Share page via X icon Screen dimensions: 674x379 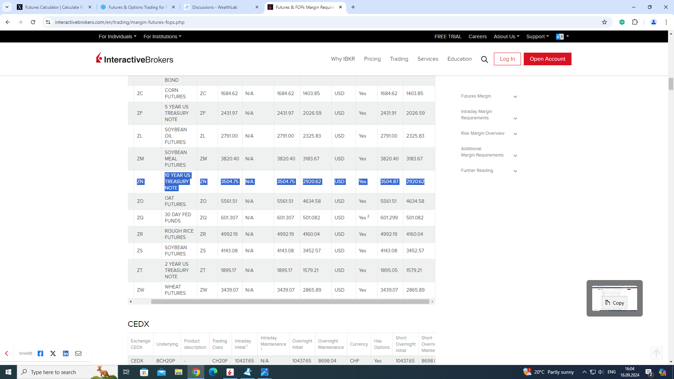click(53, 353)
